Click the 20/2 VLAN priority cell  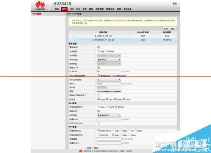(143, 36)
